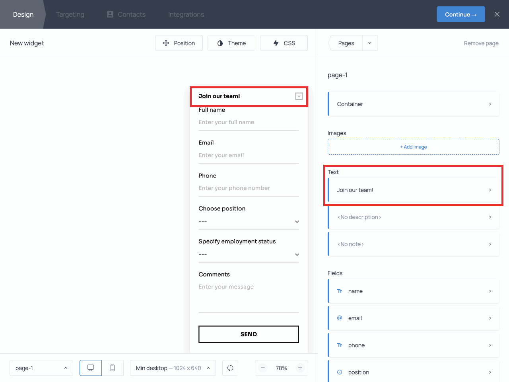Click the Tr icon beside the name field
Screen dimensions: 509x382
[339, 291]
